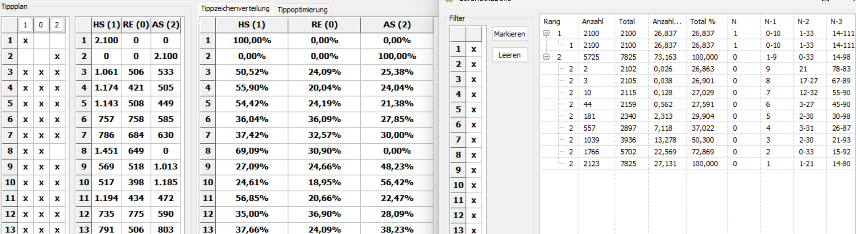856x234 pixels.
Task: Sort by the Total % column header
Action: pyautogui.click(x=703, y=21)
